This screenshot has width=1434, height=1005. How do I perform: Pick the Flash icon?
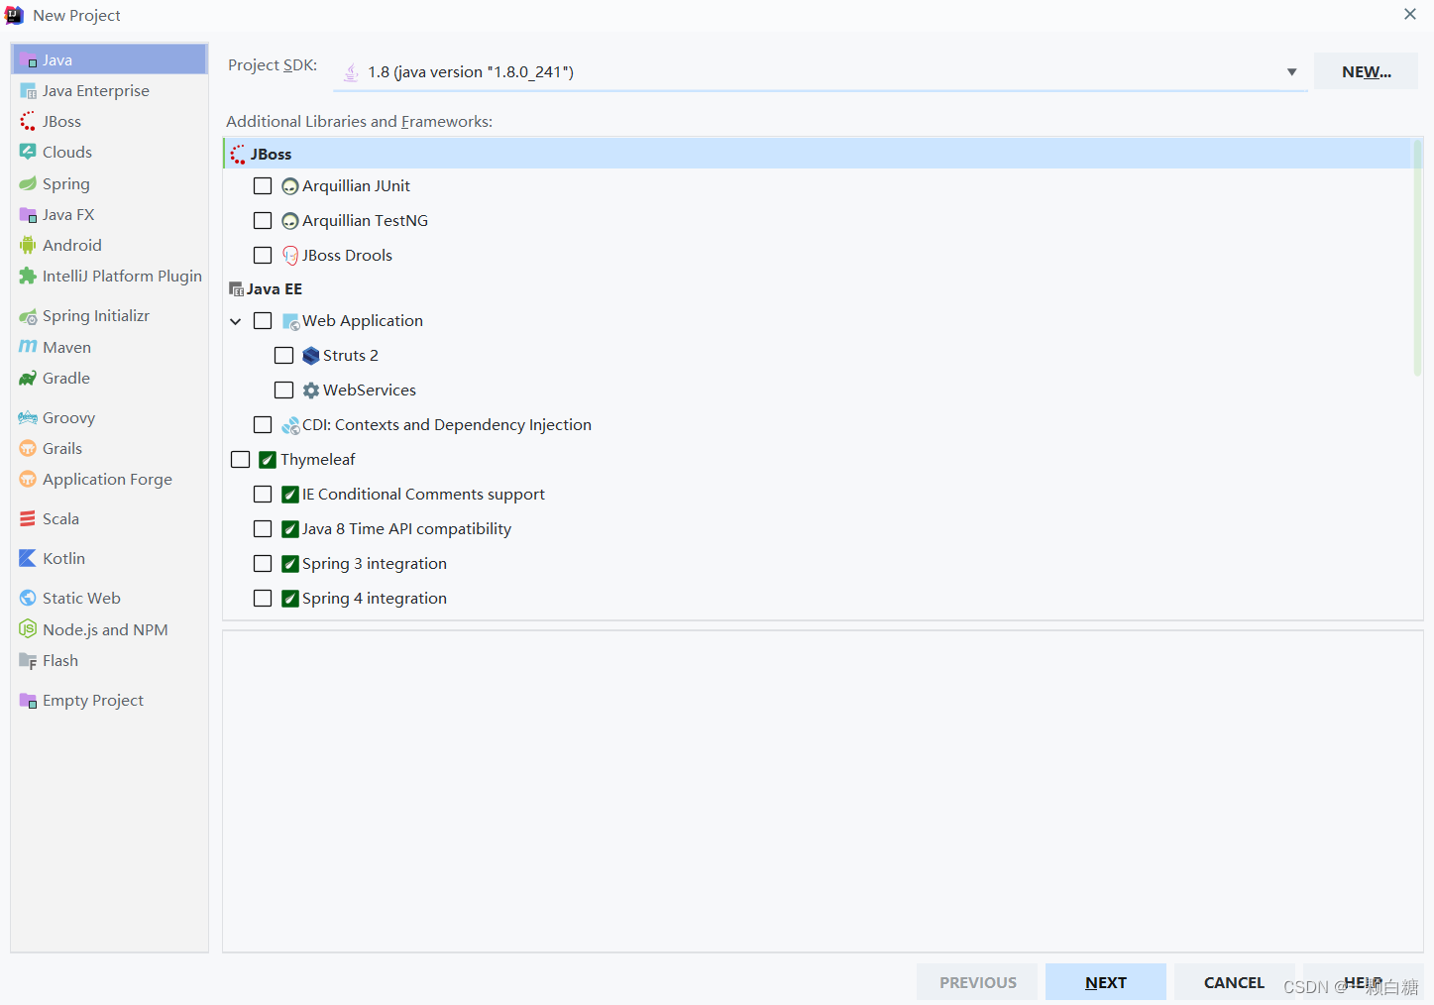pos(28,661)
